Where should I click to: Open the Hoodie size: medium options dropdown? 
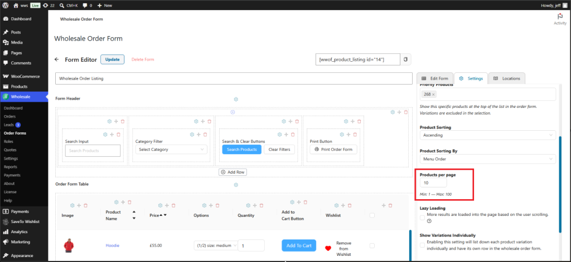(216, 246)
